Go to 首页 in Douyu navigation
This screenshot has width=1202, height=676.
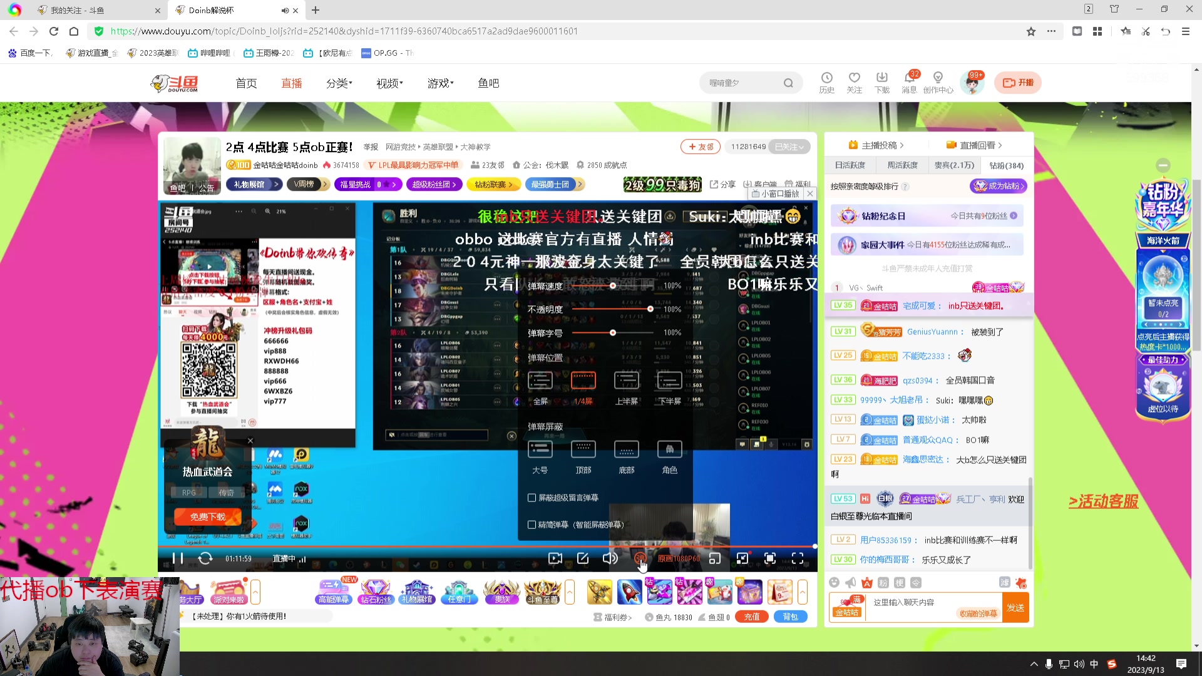[246, 83]
